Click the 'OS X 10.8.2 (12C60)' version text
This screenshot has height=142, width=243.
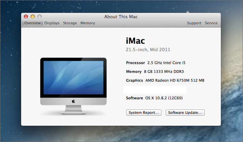tap(164, 98)
